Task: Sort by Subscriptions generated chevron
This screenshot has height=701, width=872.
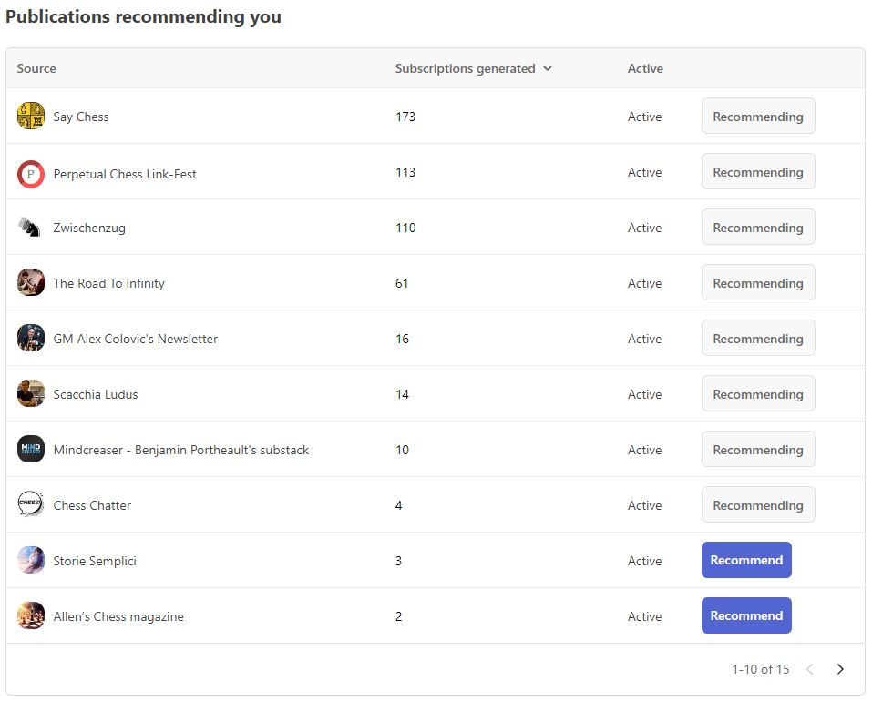Action: click(x=548, y=68)
